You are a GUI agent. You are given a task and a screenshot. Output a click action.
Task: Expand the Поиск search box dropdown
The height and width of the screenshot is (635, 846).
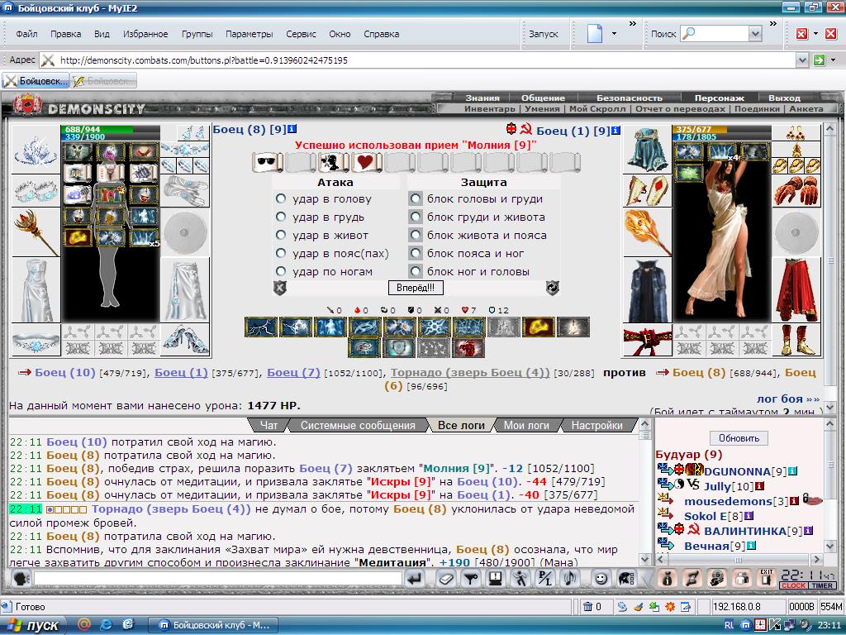tap(755, 34)
